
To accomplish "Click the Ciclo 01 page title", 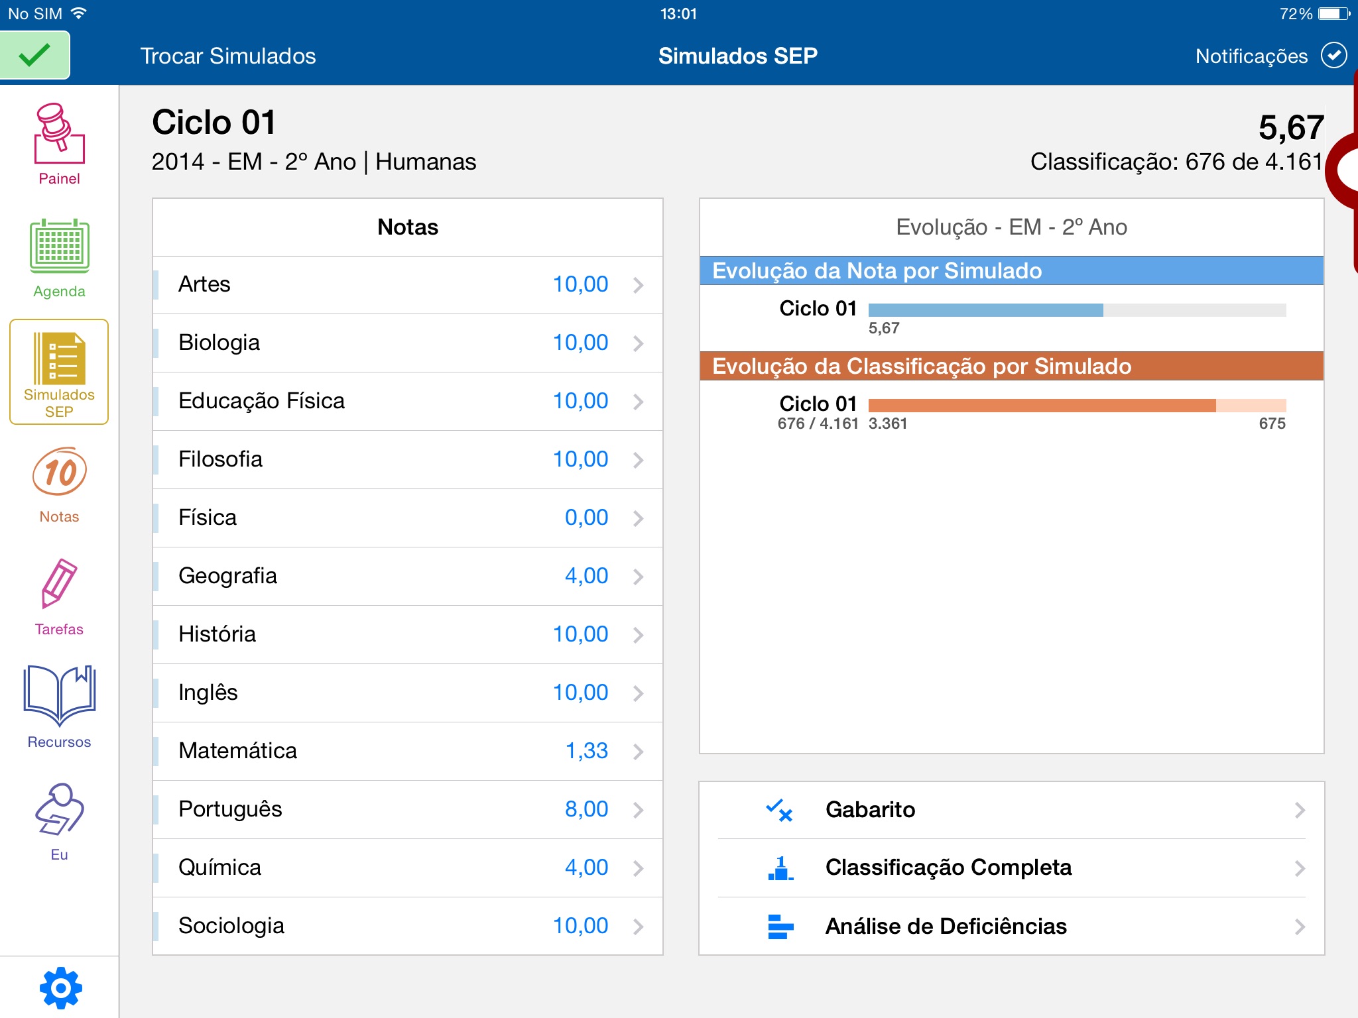I will coord(214,123).
